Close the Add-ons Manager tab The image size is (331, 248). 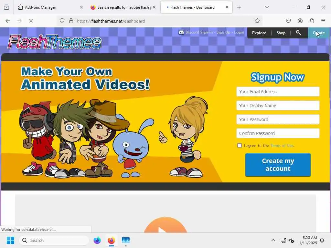(81, 7)
